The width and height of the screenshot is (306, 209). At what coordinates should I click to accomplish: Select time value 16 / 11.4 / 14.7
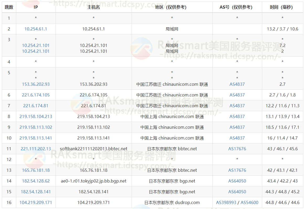pos(282,138)
